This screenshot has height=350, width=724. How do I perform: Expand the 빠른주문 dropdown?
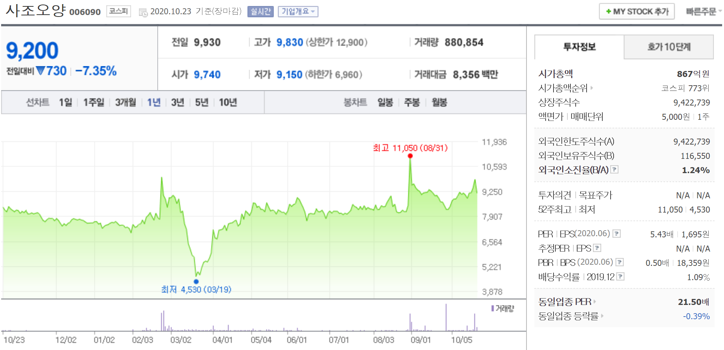coord(703,12)
